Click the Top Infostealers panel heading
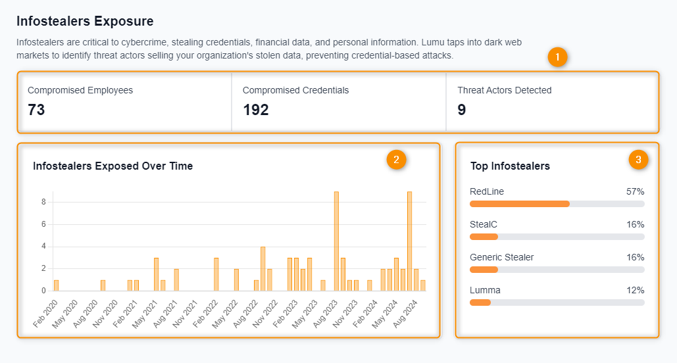The height and width of the screenshot is (363, 677). (510, 166)
